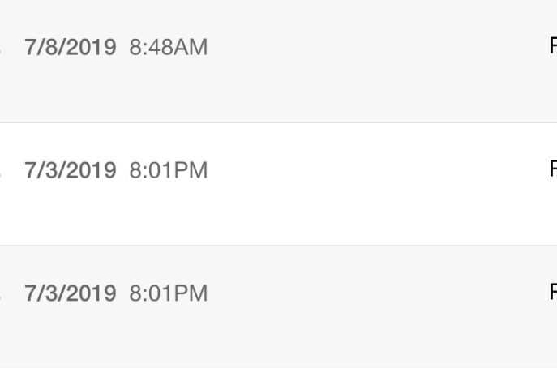Click the 7/8/2019 date text
This screenshot has height=368, width=557.
tap(71, 47)
